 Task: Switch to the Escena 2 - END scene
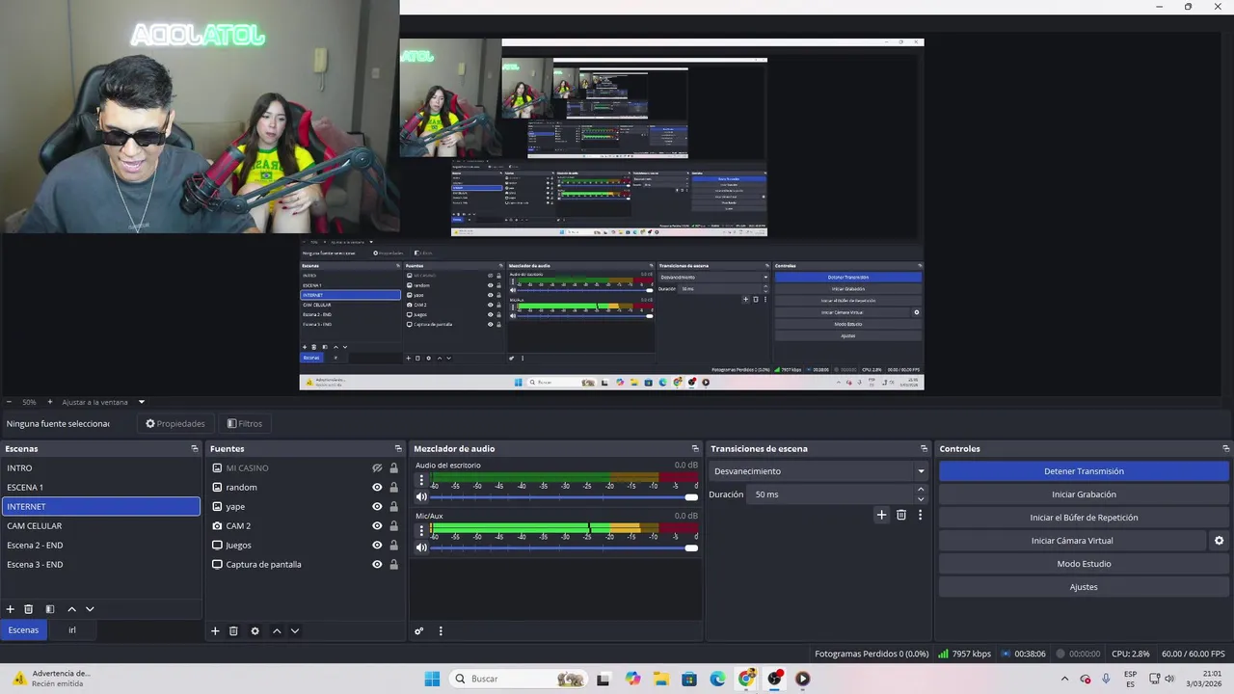point(101,545)
